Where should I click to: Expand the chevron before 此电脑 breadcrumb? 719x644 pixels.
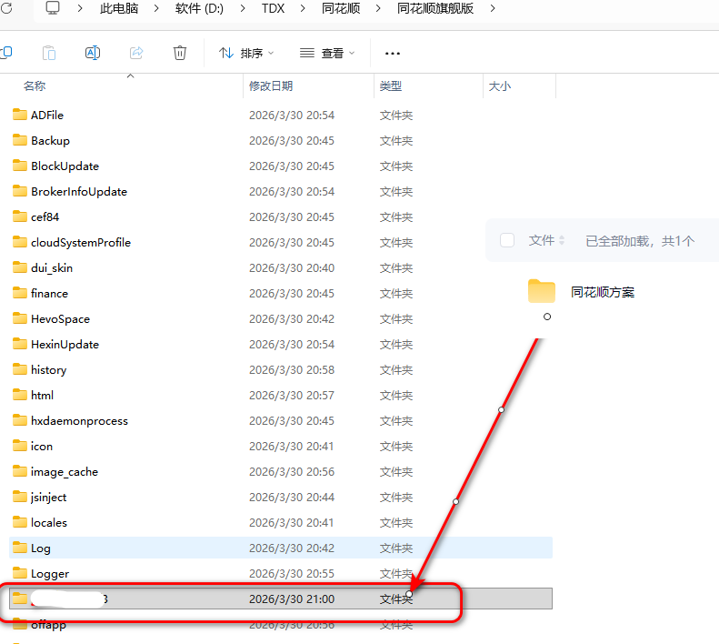tap(80, 8)
